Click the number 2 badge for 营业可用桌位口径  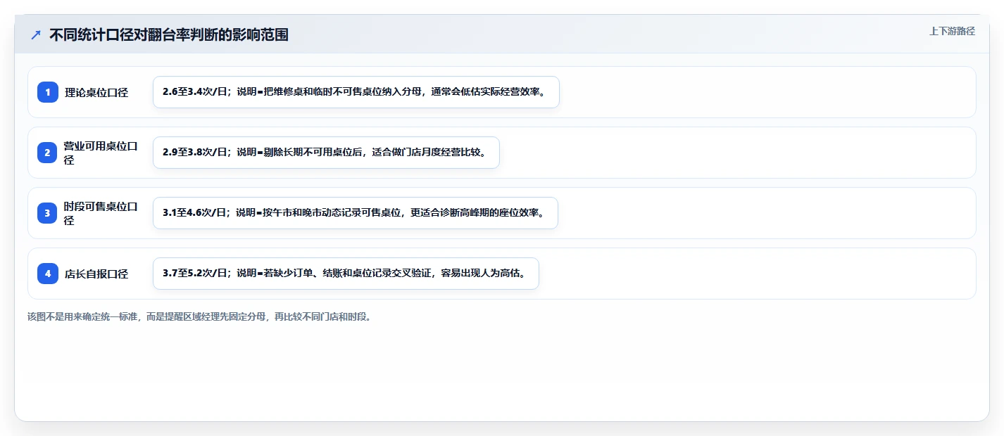pyautogui.click(x=48, y=153)
